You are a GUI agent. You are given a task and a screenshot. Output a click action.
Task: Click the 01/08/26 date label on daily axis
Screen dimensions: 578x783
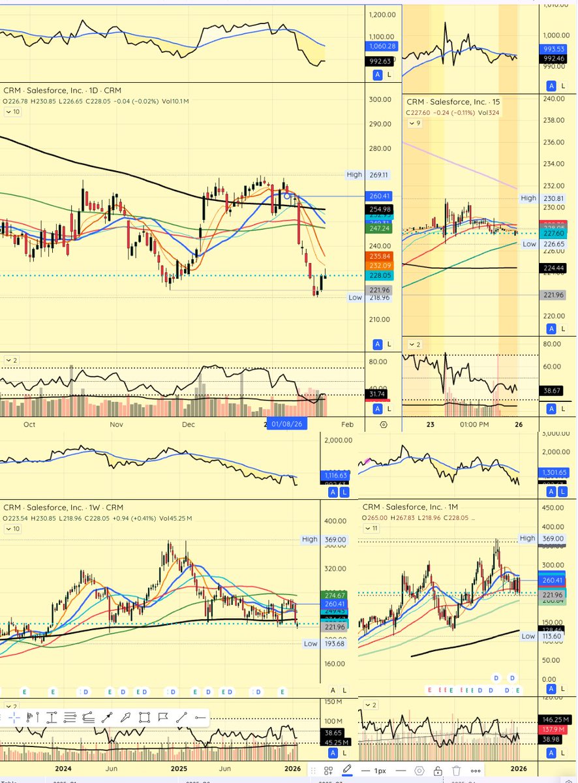(x=286, y=424)
